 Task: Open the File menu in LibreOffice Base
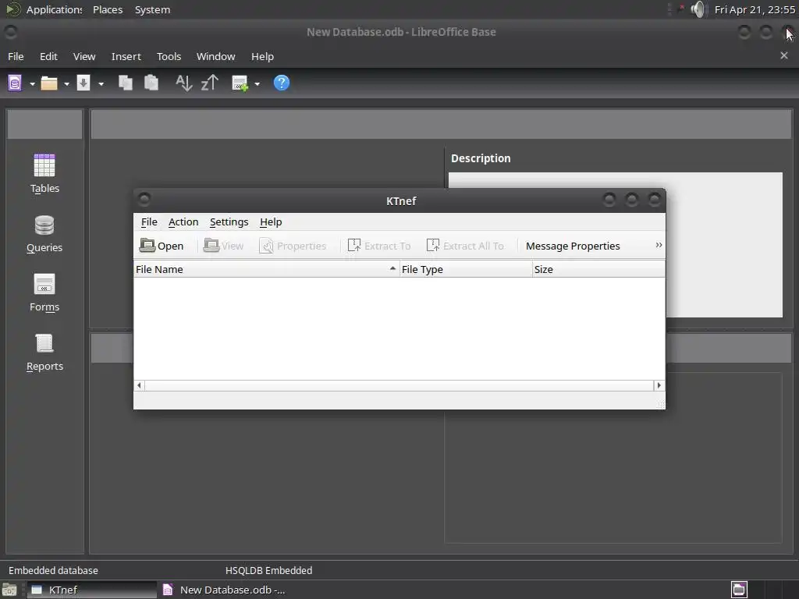pyautogui.click(x=16, y=56)
